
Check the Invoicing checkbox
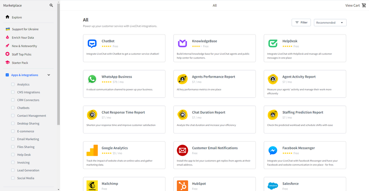point(13,162)
